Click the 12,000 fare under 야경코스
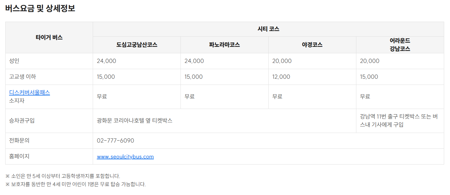This screenshot has width=450, height=195. (281, 77)
